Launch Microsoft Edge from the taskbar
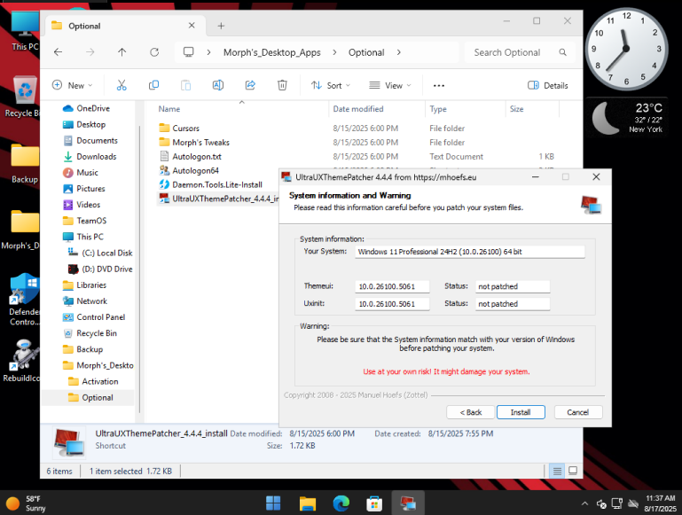The image size is (682, 515). click(x=341, y=503)
